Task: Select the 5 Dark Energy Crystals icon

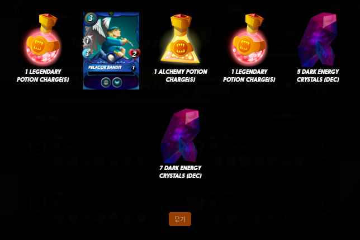Action: [x=318, y=40]
